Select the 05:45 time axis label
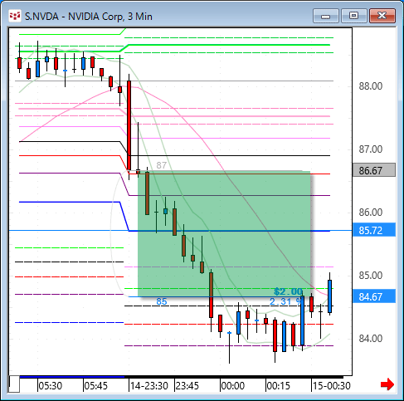Image resolution: width=404 pixels, height=401 pixels. pos(95,385)
